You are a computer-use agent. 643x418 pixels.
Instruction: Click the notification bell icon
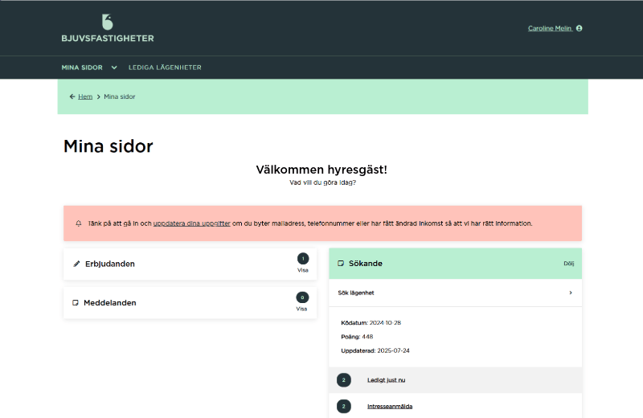(79, 223)
